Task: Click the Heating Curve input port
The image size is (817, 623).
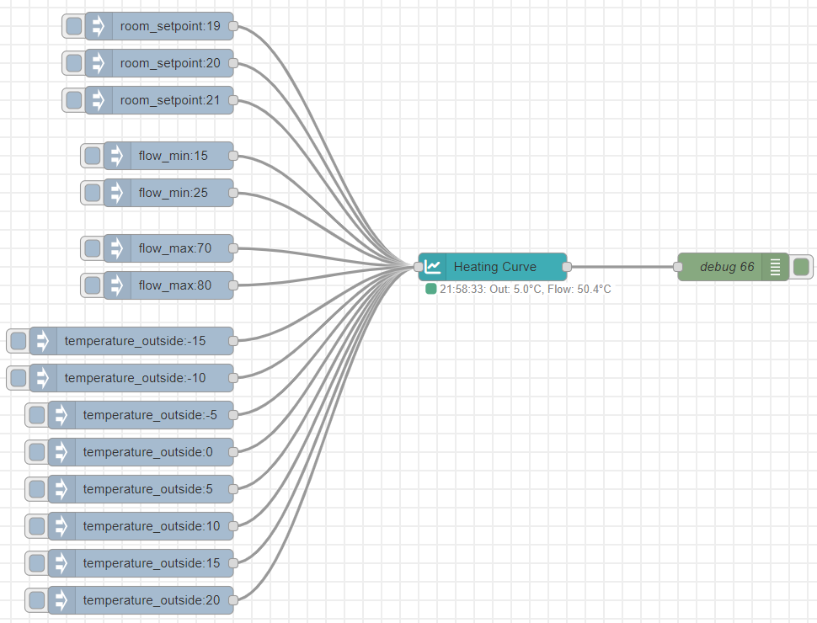Action: (x=419, y=267)
